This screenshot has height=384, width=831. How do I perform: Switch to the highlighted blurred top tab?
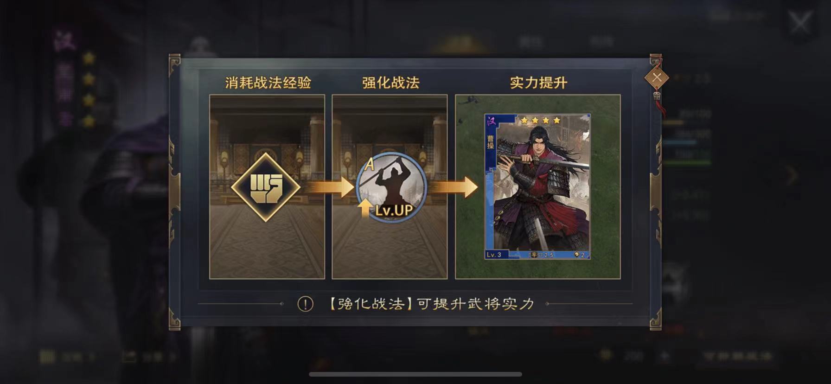[x=460, y=43]
